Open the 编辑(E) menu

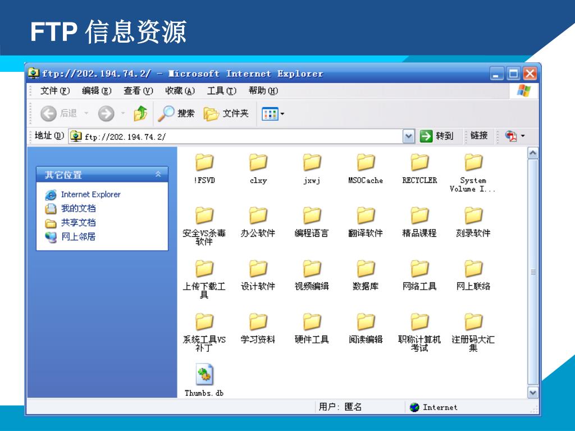97,90
